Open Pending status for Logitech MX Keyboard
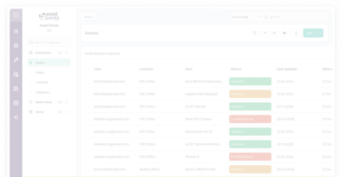Viewport: 342px width, 177px height. coord(250,94)
